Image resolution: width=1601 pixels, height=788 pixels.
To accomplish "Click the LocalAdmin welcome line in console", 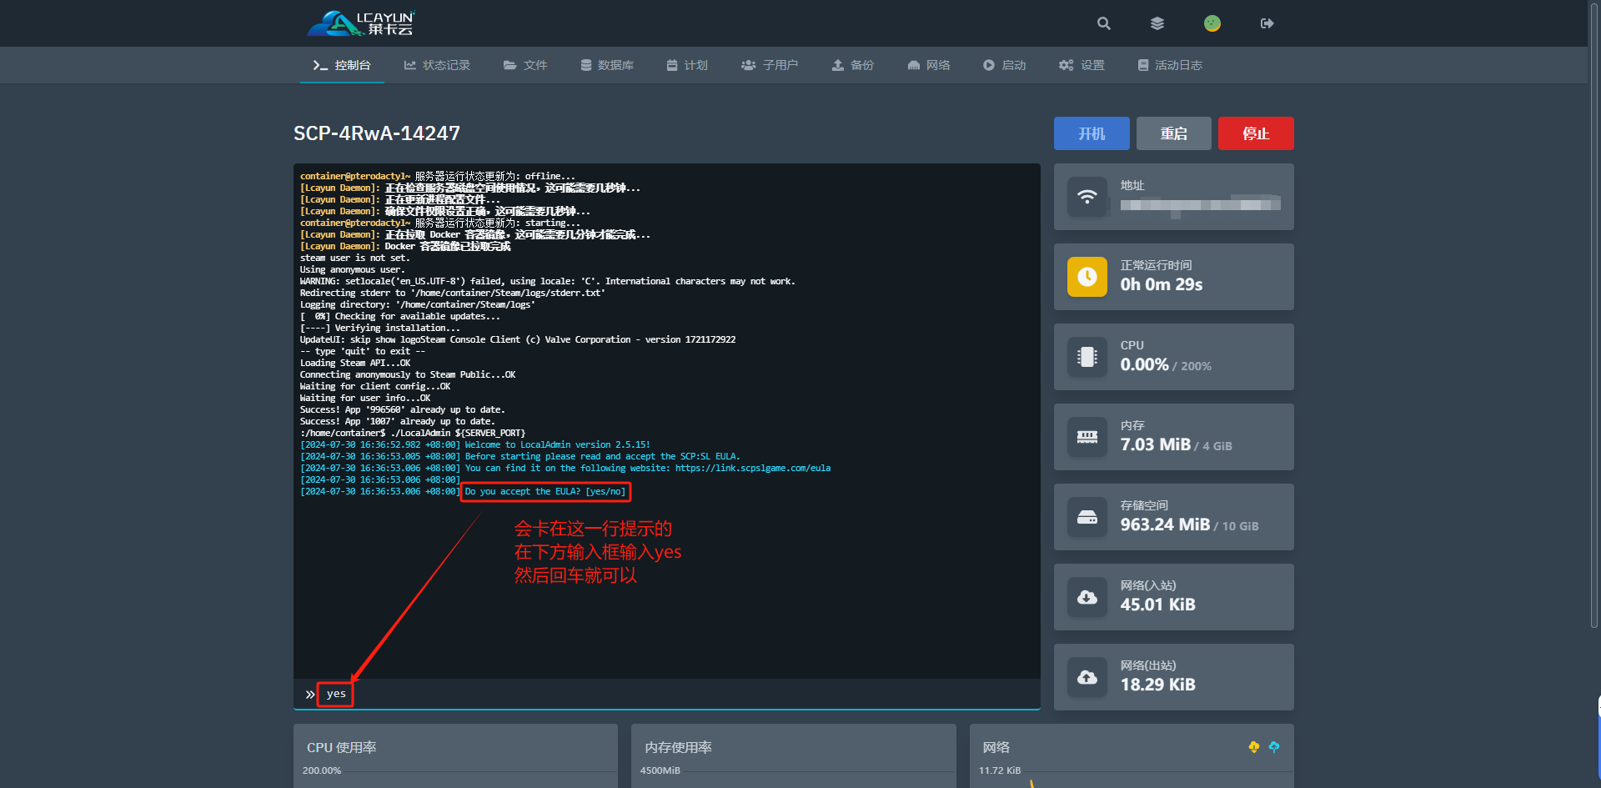I will point(475,444).
